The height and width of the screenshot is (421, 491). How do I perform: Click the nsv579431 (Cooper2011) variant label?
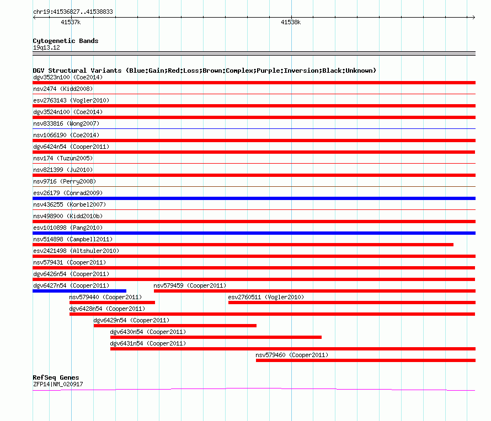pyautogui.click(x=70, y=262)
